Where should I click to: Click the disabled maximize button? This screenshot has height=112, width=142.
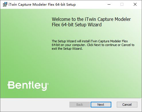122,4
